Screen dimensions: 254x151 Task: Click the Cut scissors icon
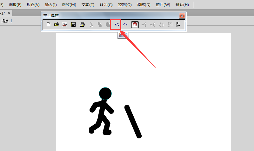(91, 25)
